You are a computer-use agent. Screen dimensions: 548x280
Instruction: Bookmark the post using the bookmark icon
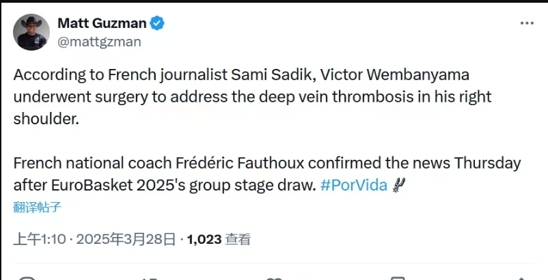pyautogui.click(x=396, y=277)
